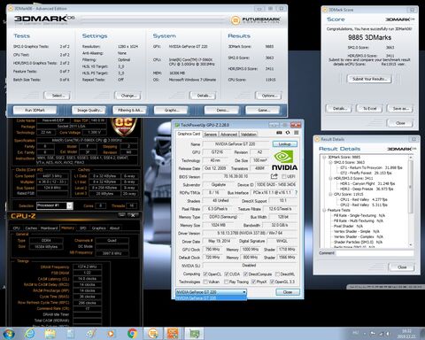Open Windows Media Player taskbar icon

tap(111, 334)
